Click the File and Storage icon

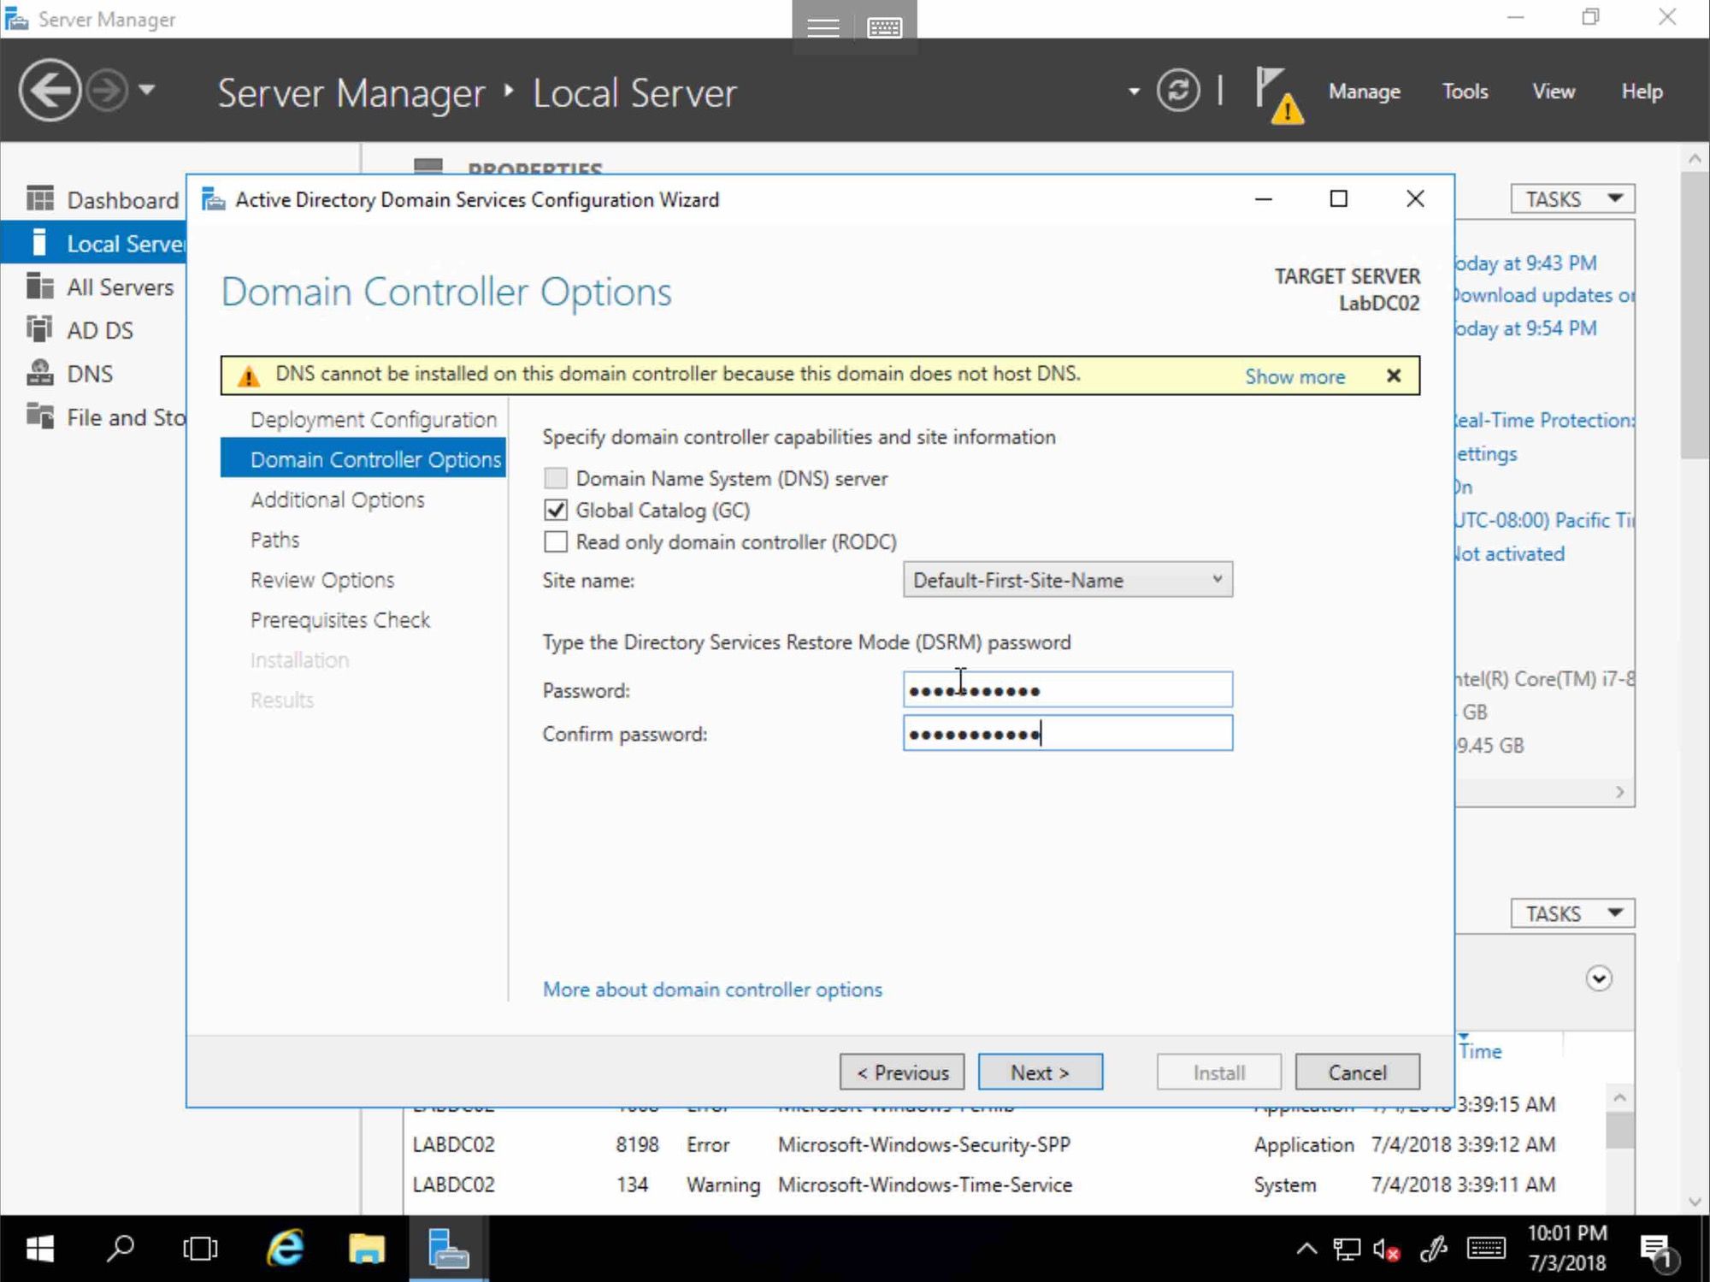(39, 416)
